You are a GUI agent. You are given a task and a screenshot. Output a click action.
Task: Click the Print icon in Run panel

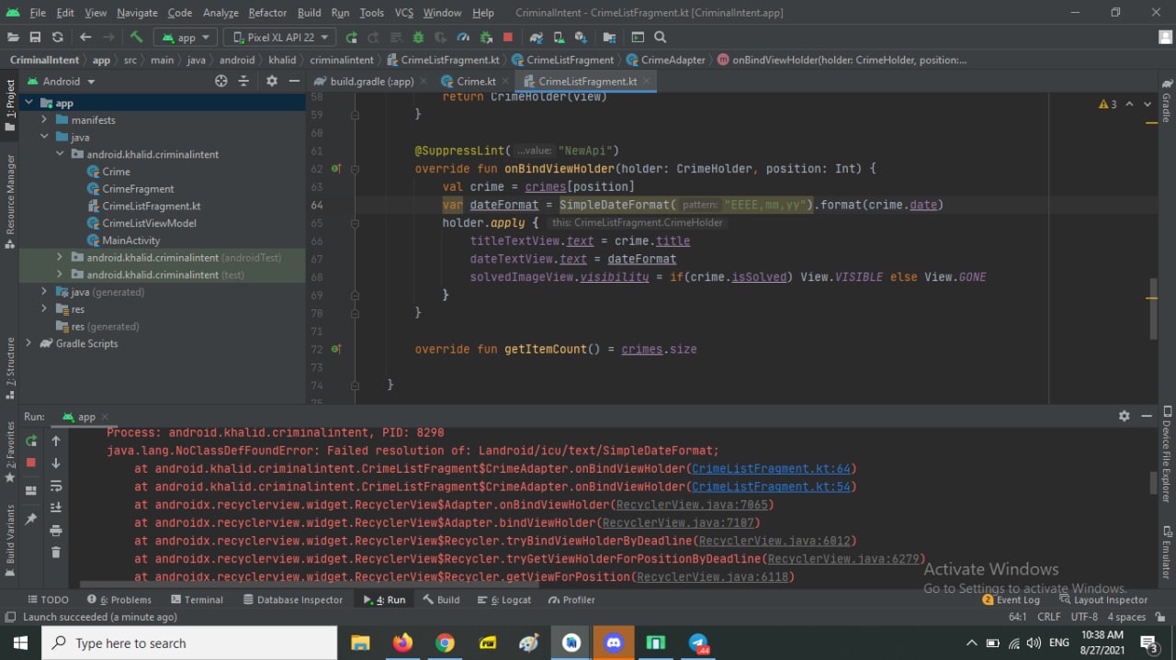click(56, 530)
